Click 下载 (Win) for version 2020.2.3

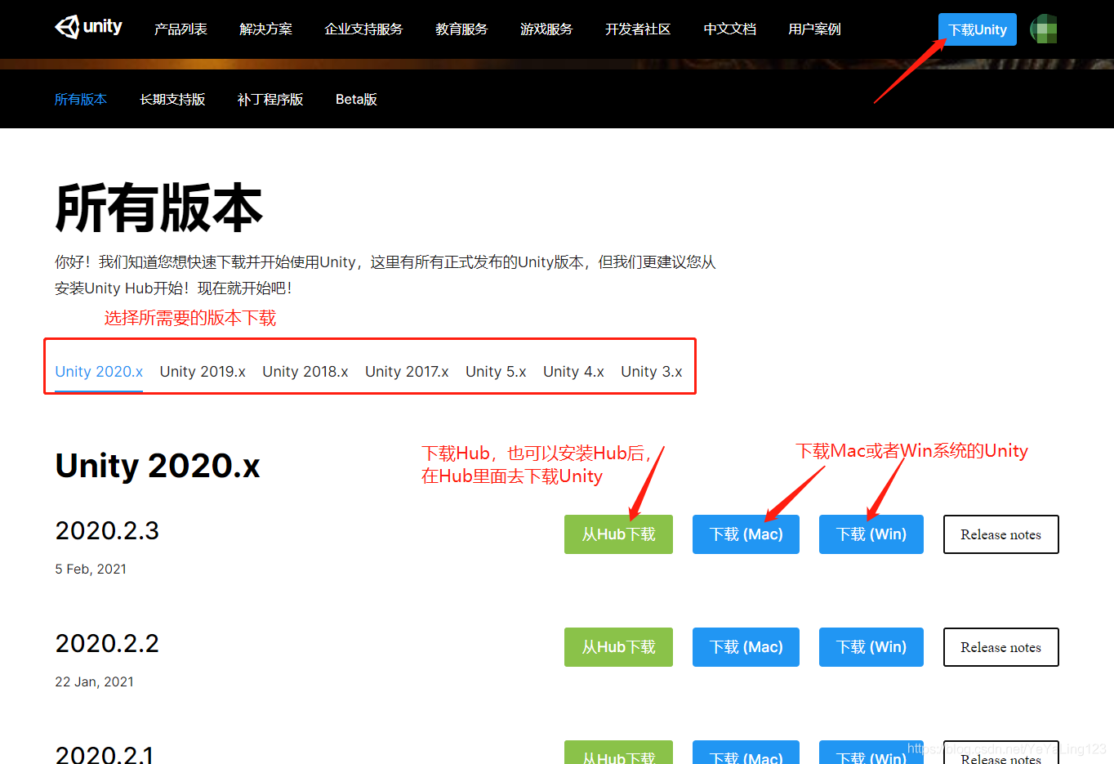coord(871,534)
